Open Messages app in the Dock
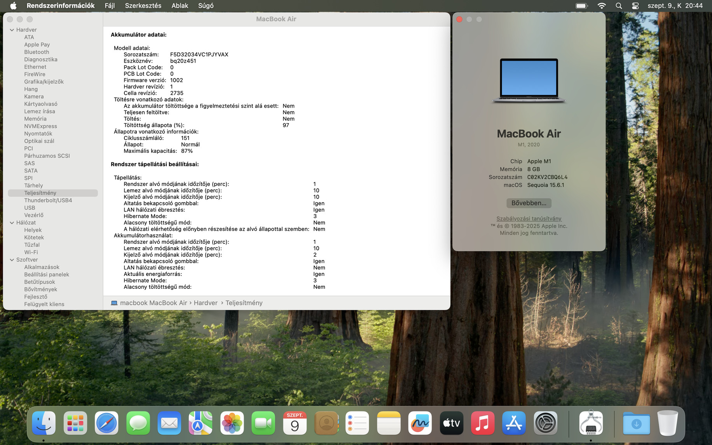The width and height of the screenshot is (712, 445). [138, 423]
